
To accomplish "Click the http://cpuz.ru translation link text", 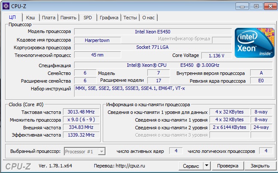I will click(x=130, y=166).
